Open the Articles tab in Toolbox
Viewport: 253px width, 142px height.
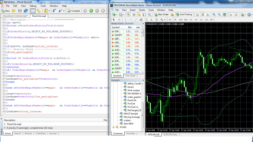(x=28, y=133)
